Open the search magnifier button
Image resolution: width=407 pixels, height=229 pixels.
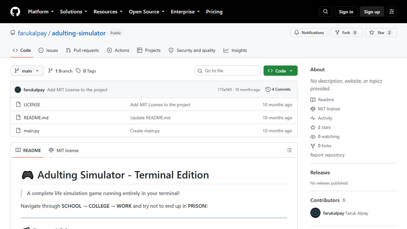tap(326, 11)
